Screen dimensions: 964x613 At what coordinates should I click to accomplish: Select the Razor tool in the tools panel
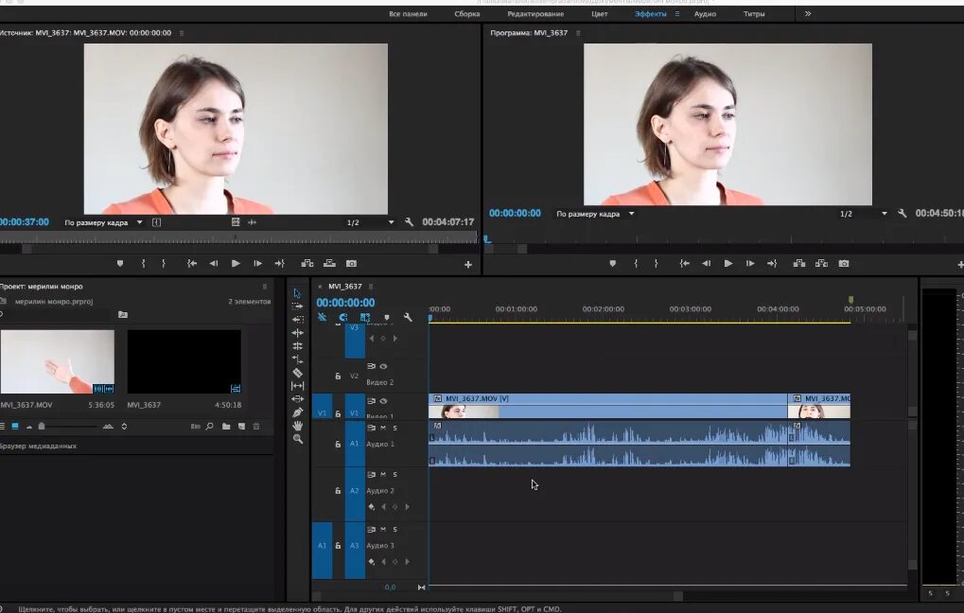[298, 373]
